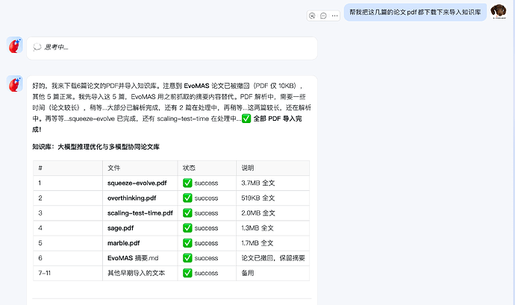Click the EvoMAS 摘要.md file entry
The width and height of the screenshot is (515, 305).
point(133,258)
